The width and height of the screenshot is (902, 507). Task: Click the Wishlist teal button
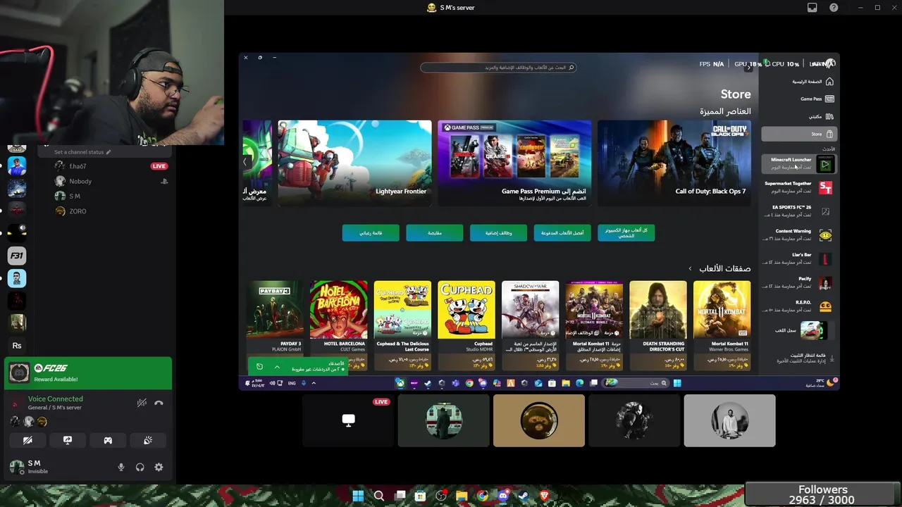tap(371, 233)
